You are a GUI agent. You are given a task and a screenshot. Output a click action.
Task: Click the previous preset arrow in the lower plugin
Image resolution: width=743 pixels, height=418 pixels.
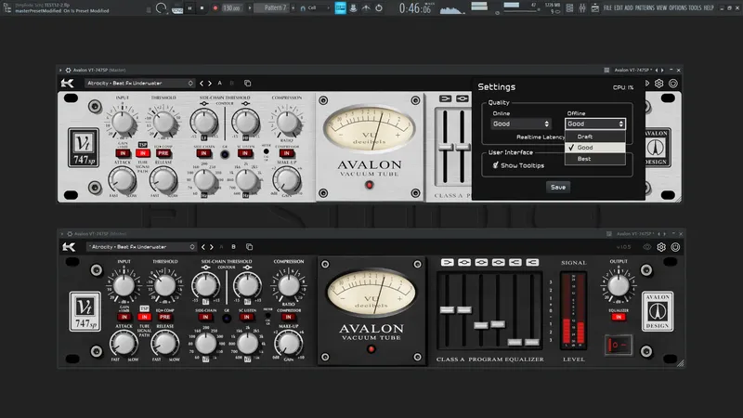pos(202,247)
